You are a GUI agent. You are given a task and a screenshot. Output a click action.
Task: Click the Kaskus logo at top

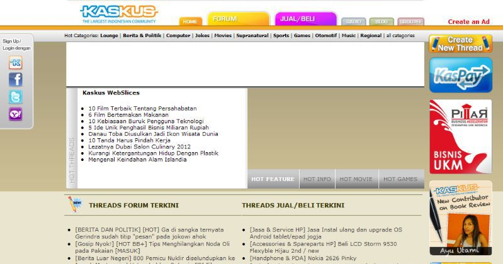coord(119,14)
